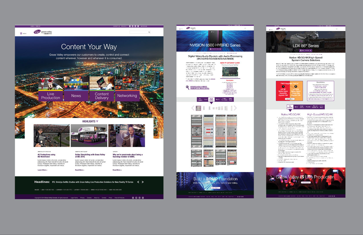Open the YouTube icon in homepage footer
This screenshot has height=235, width=363.
click(143, 197)
